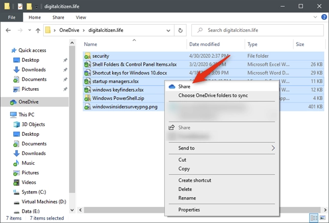The image size is (329, 223).
Task: Click the navigation pane scroll up arrow
Action: tap(72, 43)
